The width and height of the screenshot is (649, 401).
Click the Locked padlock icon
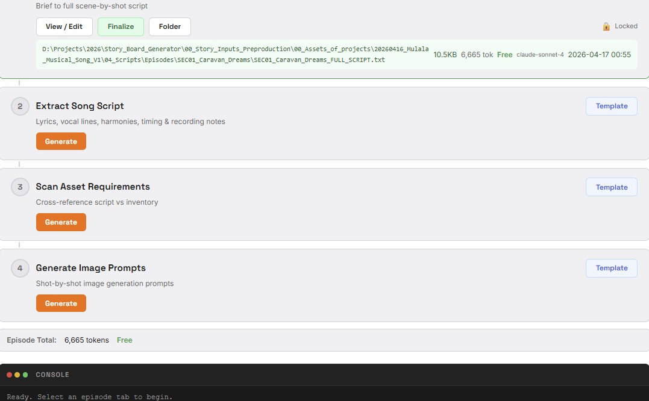[x=606, y=26]
